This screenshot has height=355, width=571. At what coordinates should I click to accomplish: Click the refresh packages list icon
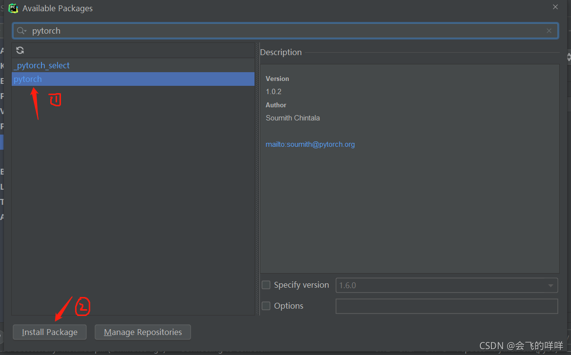tap(20, 50)
